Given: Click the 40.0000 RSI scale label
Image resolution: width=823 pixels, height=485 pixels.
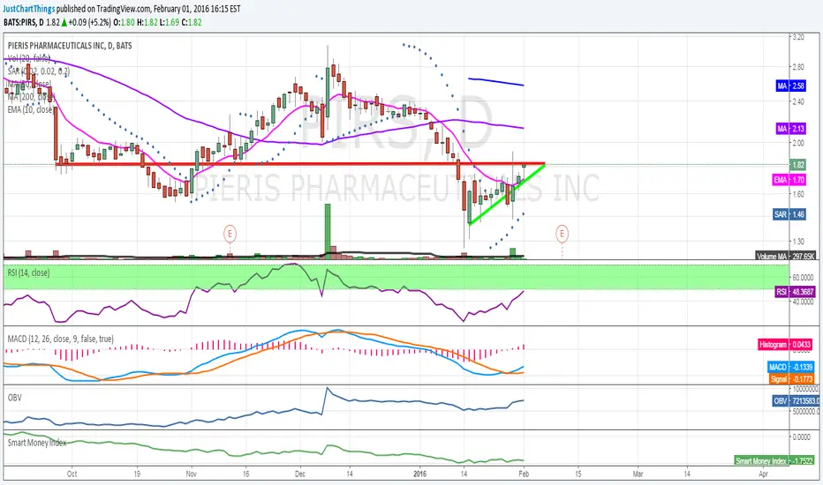Looking at the screenshot, I should click(x=803, y=302).
